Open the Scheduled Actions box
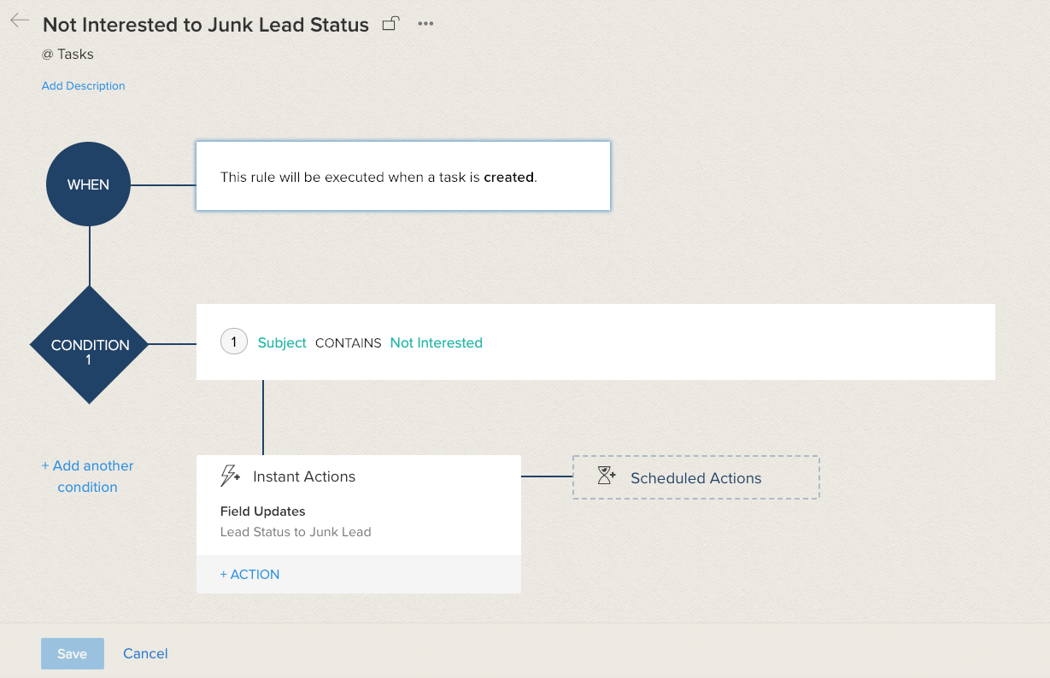Screen dimensions: 1050x678 coord(695,478)
